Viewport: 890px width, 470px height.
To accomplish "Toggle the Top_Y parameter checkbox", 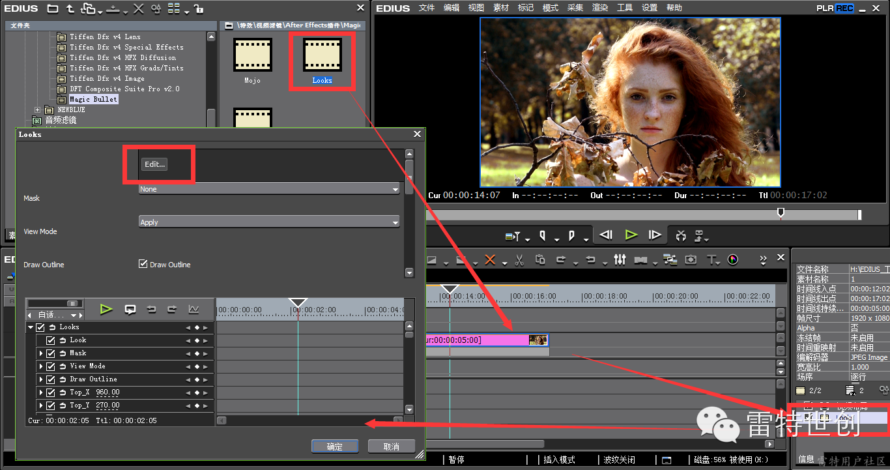I will coord(51,405).
